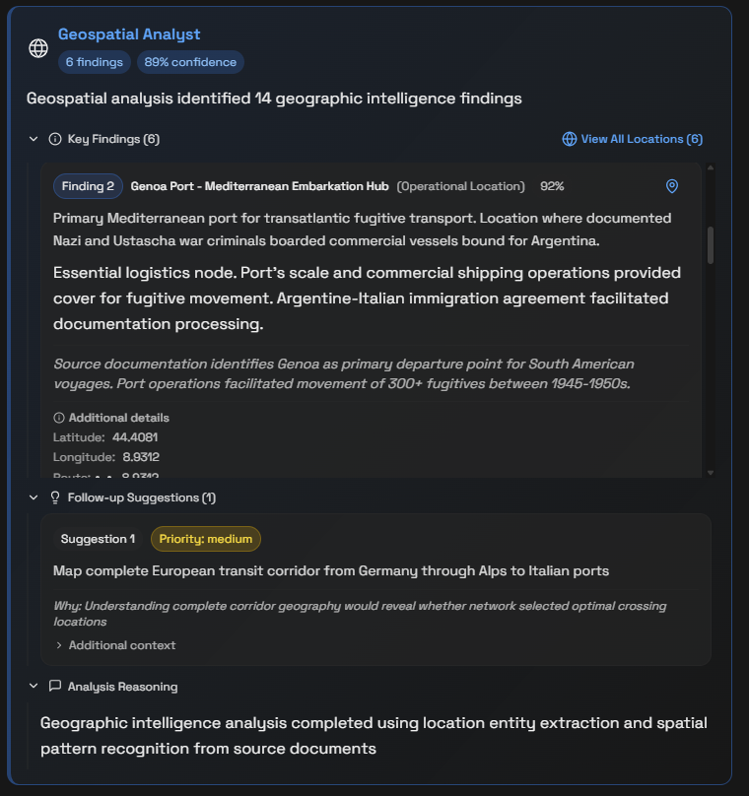The image size is (749, 796).
Task: Collapse the Follow-up Suggestions section
Action: click(x=32, y=497)
